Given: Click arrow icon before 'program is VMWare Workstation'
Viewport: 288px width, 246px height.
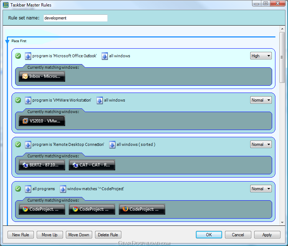Looking at the screenshot, I should (28, 100).
